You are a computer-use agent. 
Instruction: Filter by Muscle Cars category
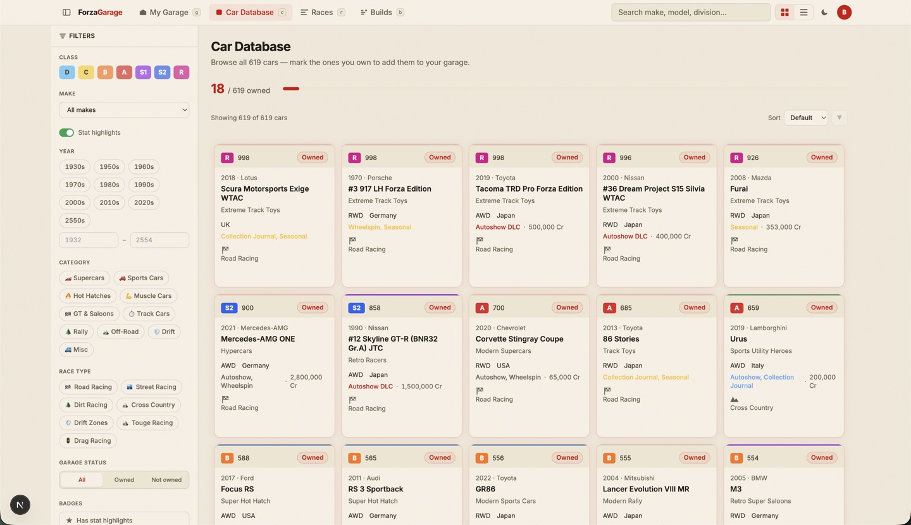pos(148,296)
